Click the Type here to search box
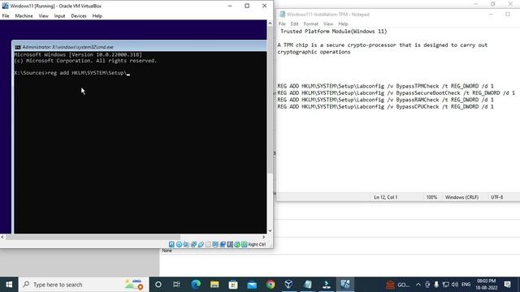The image size is (520, 292). point(84,285)
